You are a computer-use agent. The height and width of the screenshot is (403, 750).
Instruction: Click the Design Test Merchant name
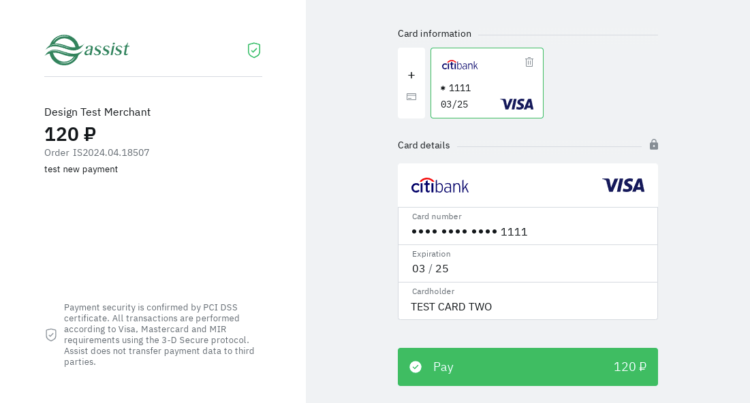(97, 112)
